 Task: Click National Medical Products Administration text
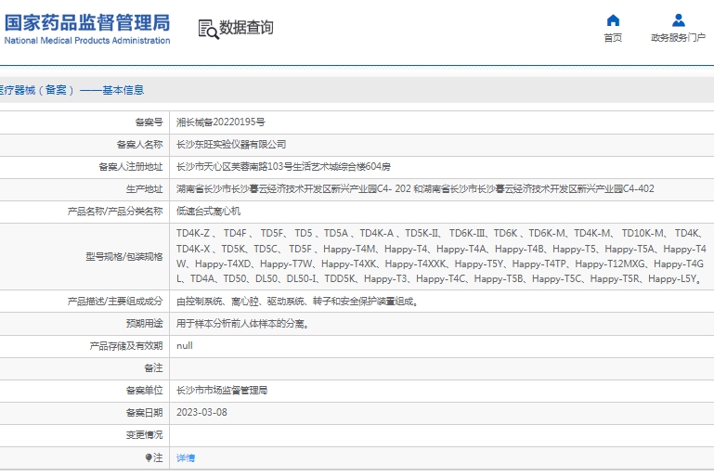tap(87, 41)
